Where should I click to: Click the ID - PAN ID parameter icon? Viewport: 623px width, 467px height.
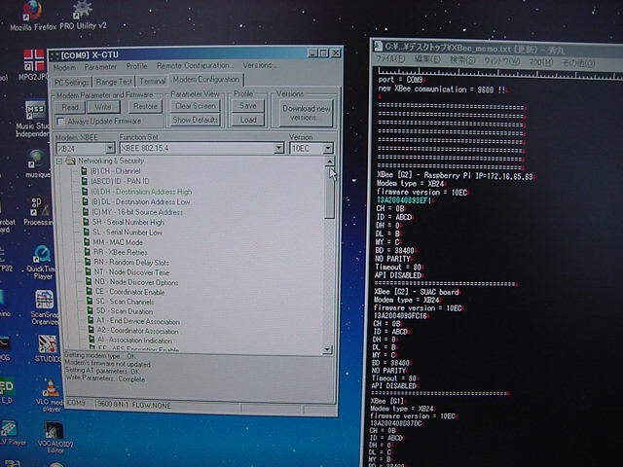85,181
